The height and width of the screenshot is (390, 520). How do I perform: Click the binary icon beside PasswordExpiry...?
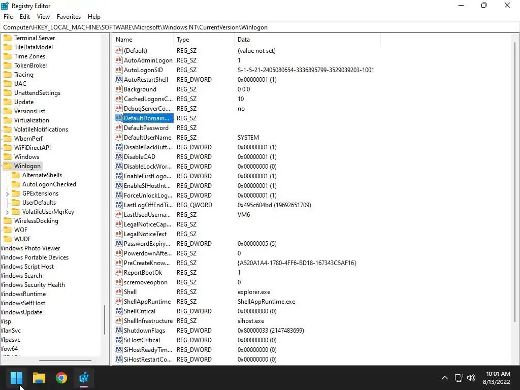tap(119, 243)
